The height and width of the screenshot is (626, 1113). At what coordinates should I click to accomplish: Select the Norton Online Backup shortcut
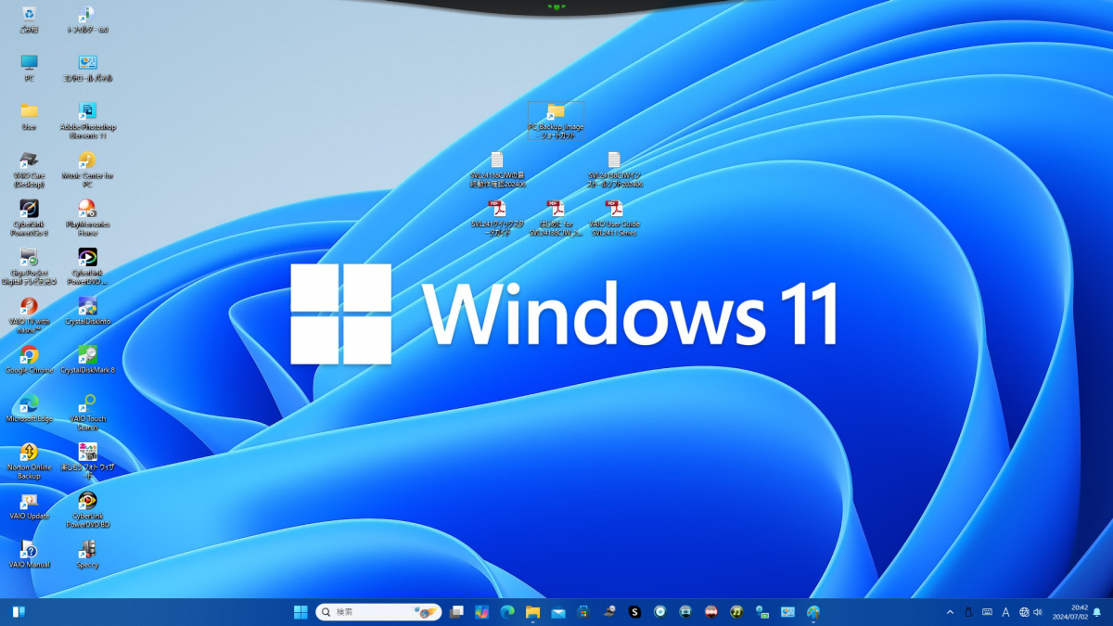pyautogui.click(x=29, y=461)
